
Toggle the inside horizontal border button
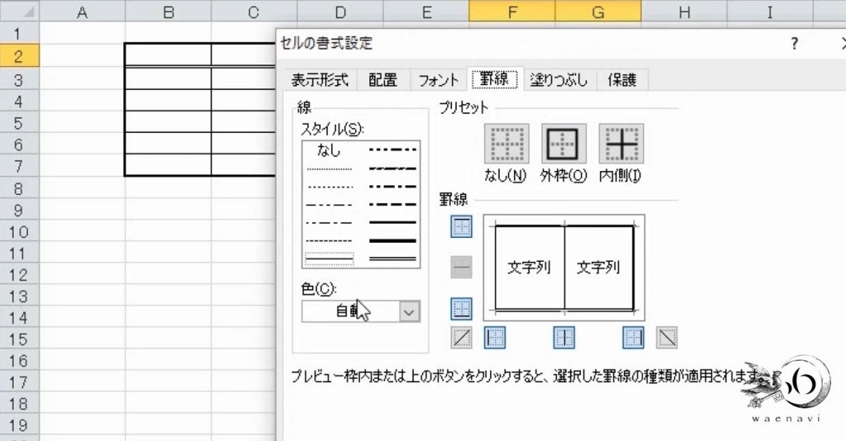coord(461,268)
